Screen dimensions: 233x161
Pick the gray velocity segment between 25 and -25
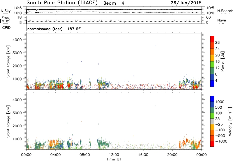tap(212, 121)
